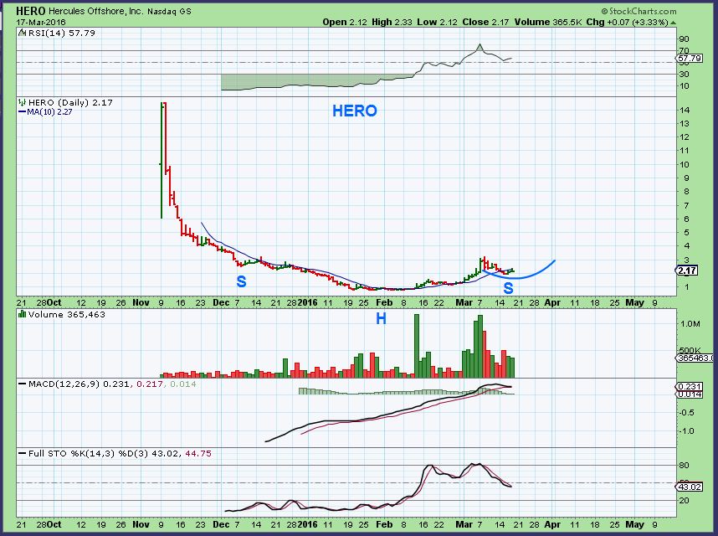Viewport: 718px width, 536px height.
Task: Click the 80 level on the stochastic axis
Action: (x=685, y=466)
